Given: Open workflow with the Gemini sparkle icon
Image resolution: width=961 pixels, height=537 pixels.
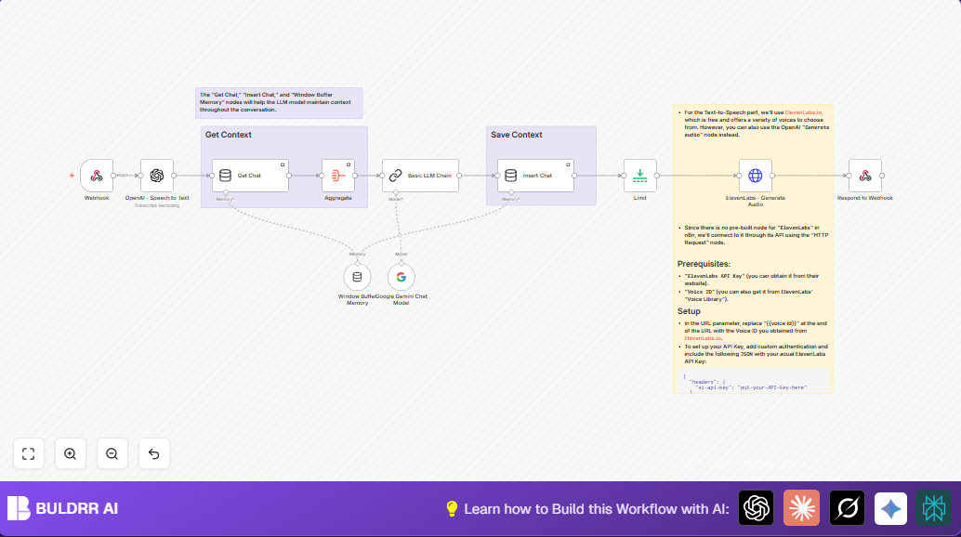Looking at the screenshot, I should [890, 508].
